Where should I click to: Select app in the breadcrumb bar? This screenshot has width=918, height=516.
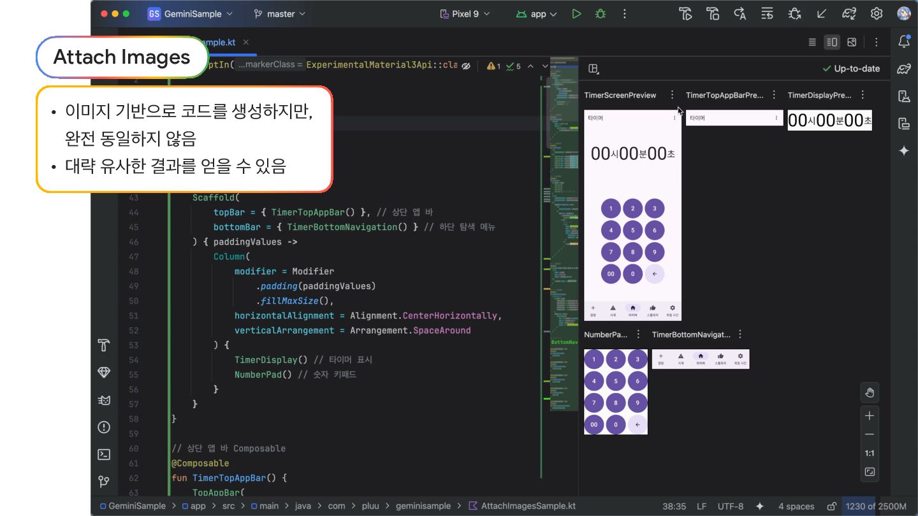pos(193,506)
